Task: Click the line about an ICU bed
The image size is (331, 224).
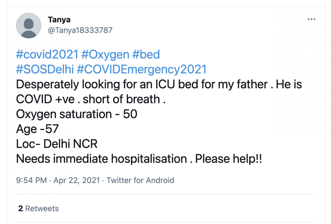Action: point(159,85)
